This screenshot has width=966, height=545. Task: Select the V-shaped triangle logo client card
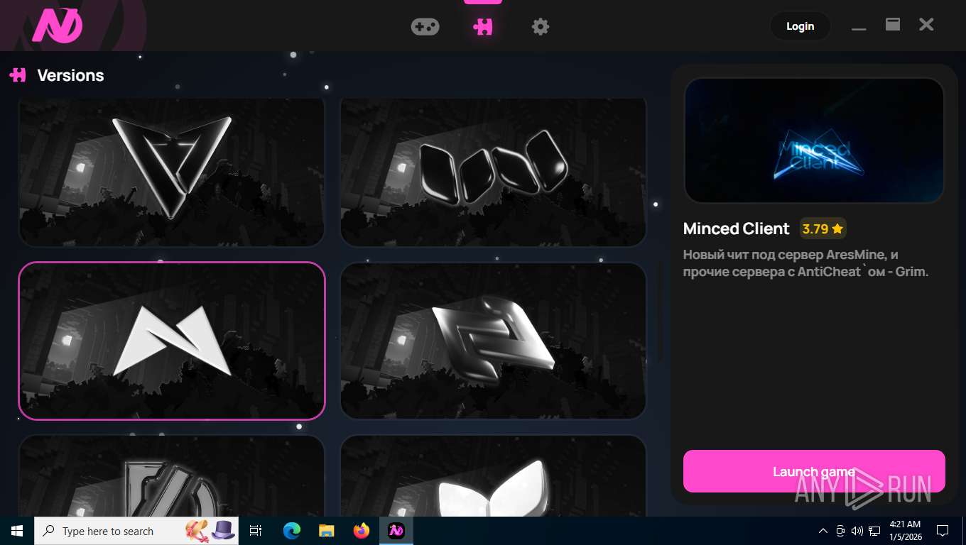point(171,172)
